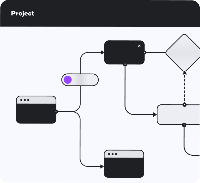Click three dots on bottom window node's title bar

point(112,154)
